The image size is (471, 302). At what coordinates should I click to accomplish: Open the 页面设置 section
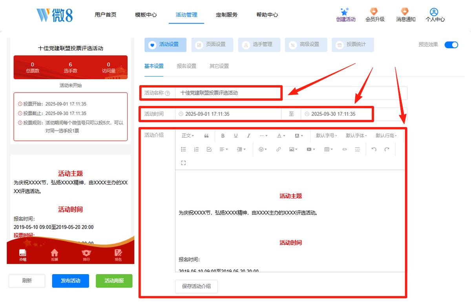click(212, 45)
